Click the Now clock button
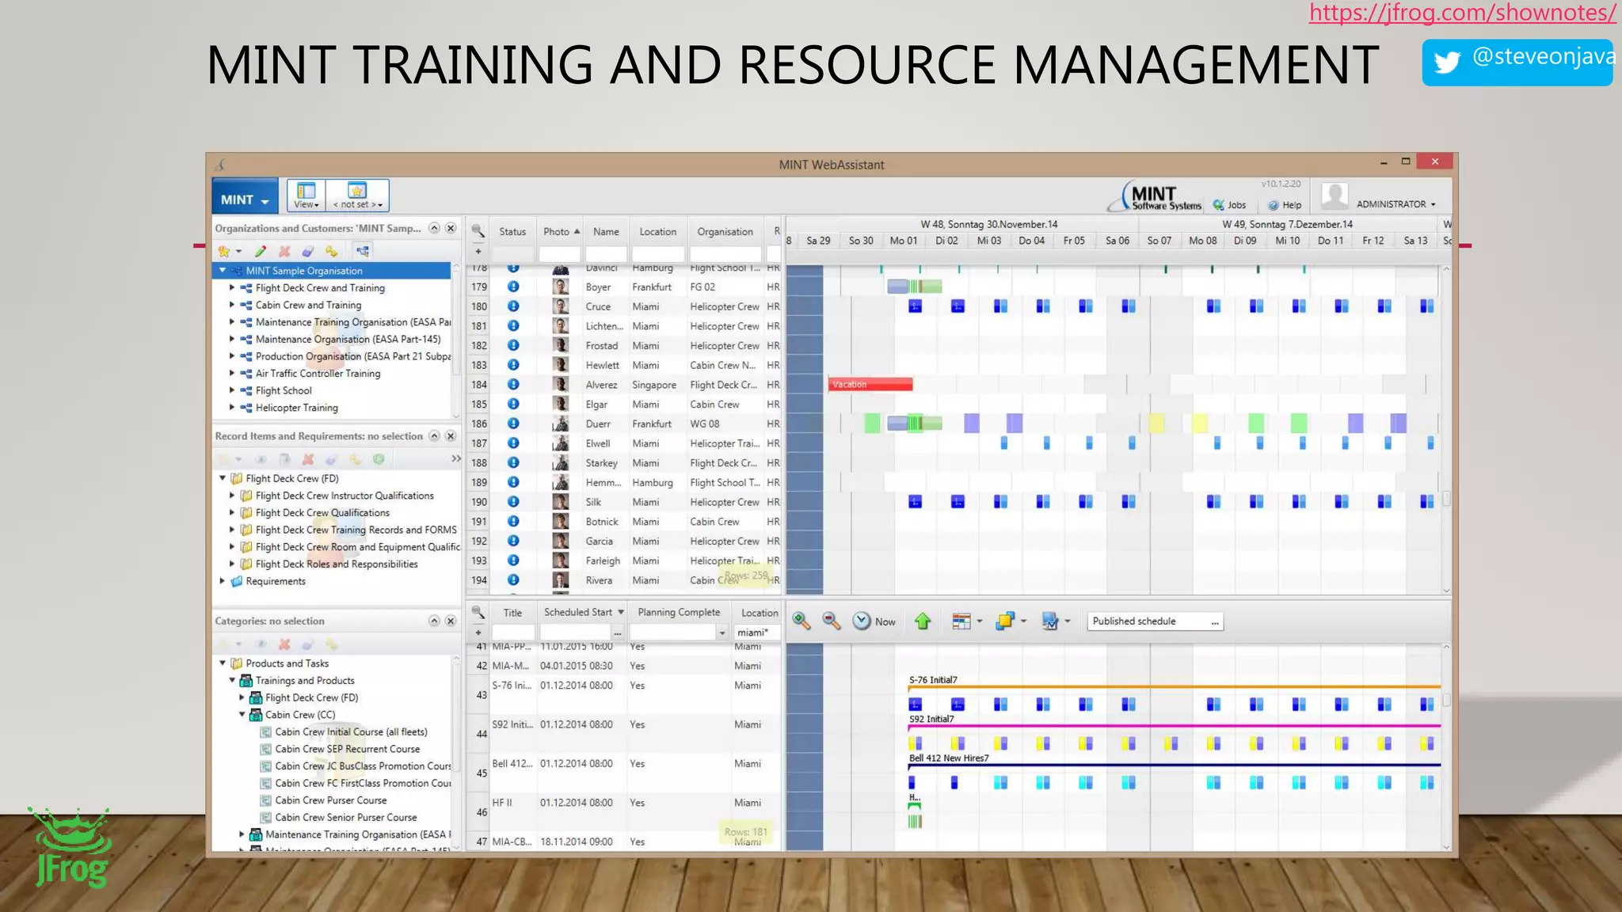Viewport: 1622px width, 912px height. (874, 621)
